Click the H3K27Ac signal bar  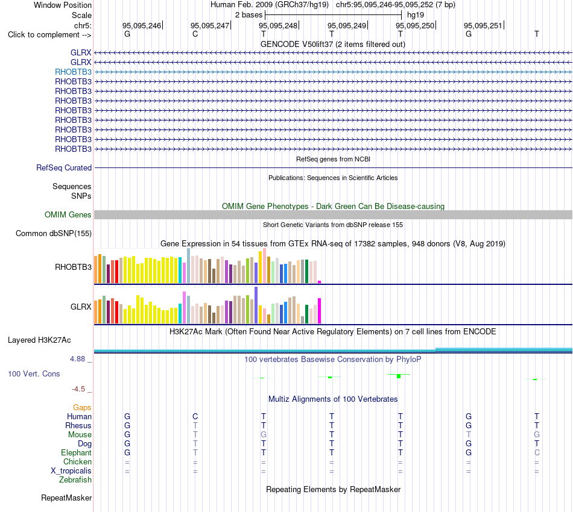pyautogui.click(x=333, y=351)
